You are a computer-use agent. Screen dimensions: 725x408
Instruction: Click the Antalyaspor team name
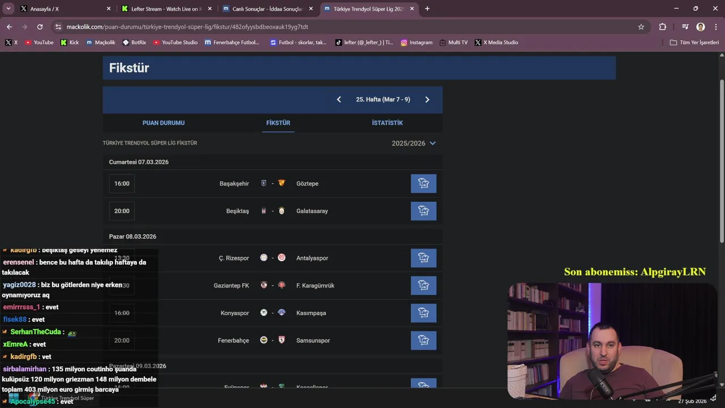pyautogui.click(x=312, y=258)
